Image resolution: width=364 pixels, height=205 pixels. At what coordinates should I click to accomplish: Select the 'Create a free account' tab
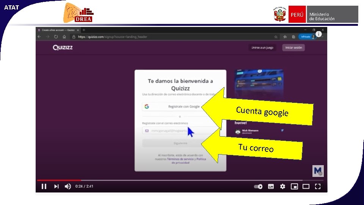58,30
